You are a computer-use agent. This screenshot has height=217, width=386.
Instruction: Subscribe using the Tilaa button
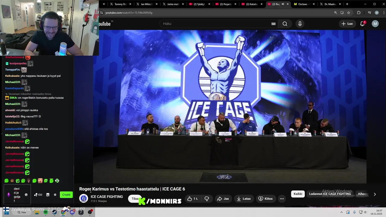[x=135, y=199]
